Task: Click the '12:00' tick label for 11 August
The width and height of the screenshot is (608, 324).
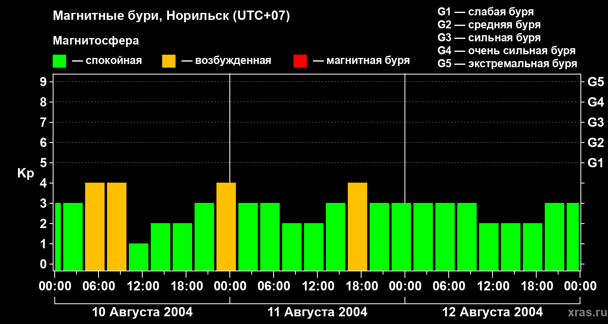Action: coord(317,286)
